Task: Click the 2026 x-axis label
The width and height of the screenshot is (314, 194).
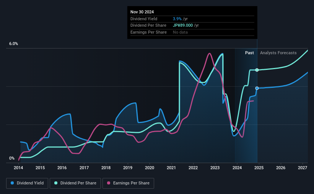Action: pos(281,168)
